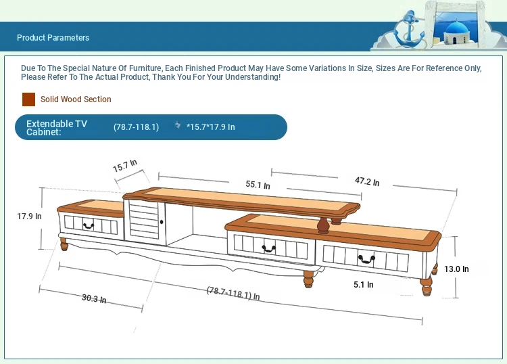Click the size variation disclaimer text

click(x=251, y=72)
